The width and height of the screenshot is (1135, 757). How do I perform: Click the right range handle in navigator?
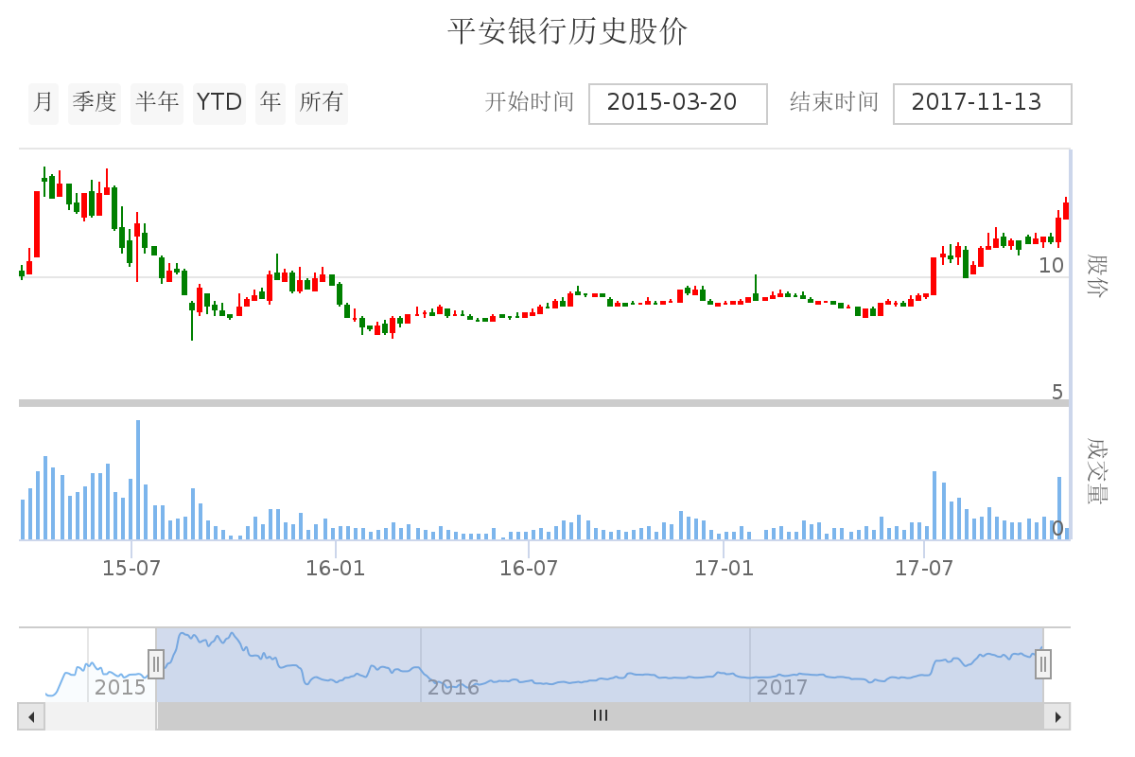tap(1043, 663)
